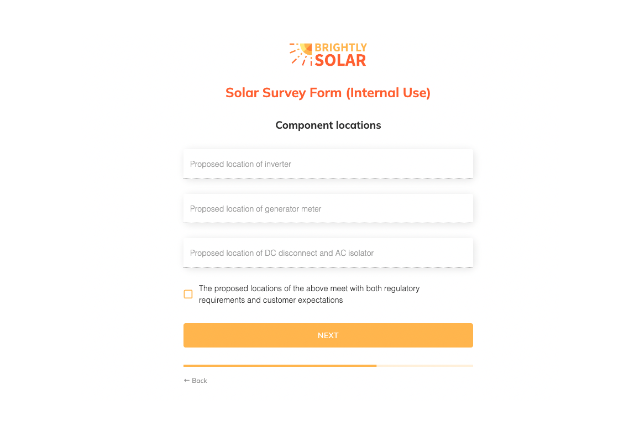Click the 'AC isolator' placeholder text
The width and height of the screenshot is (640, 421).
pyautogui.click(x=354, y=253)
